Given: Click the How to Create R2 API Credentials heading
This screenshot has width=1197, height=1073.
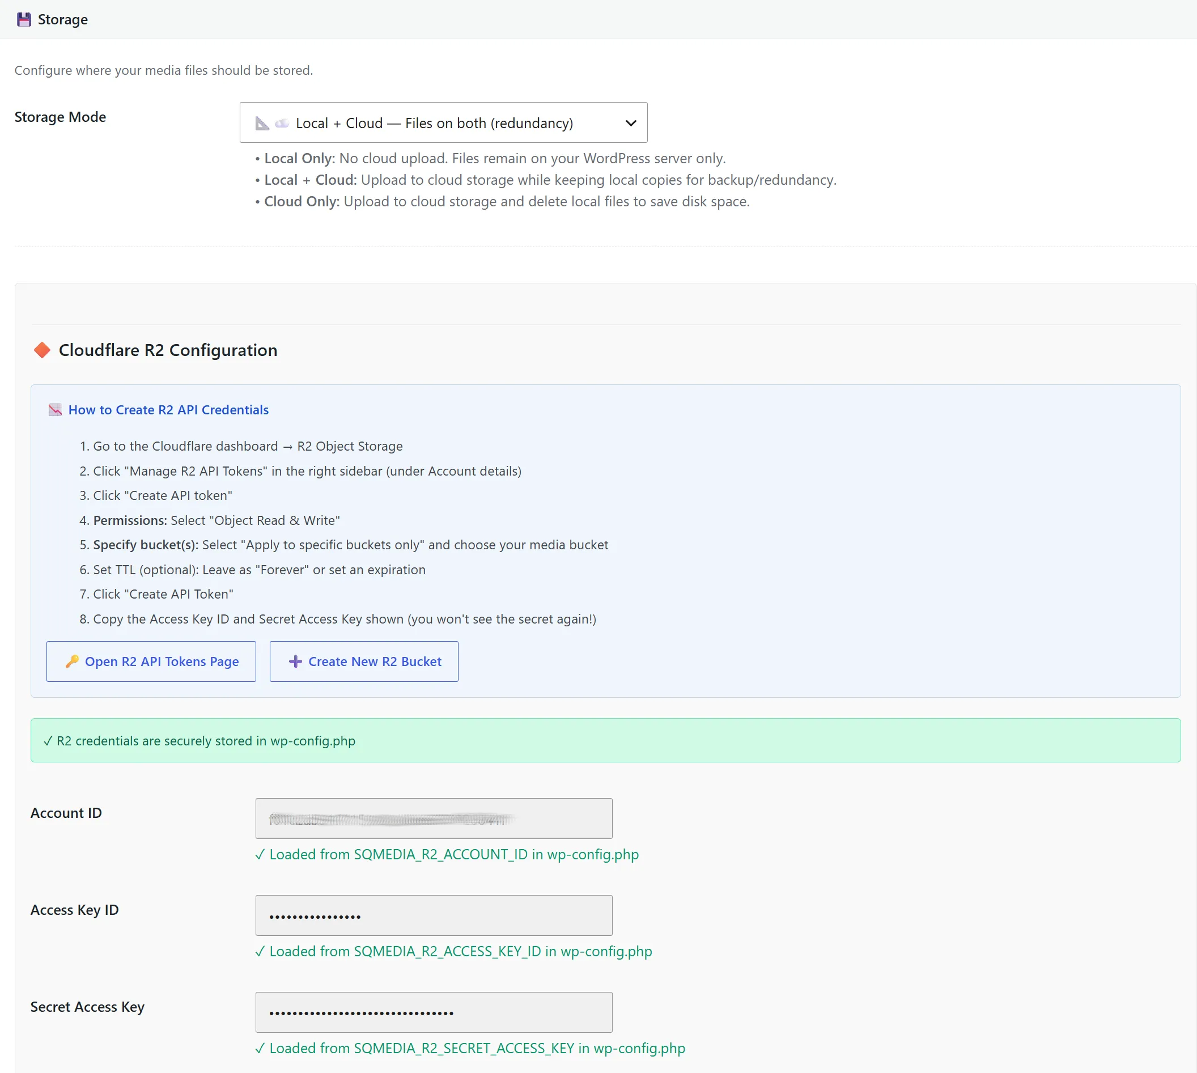Looking at the screenshot, I should [168, 410].
